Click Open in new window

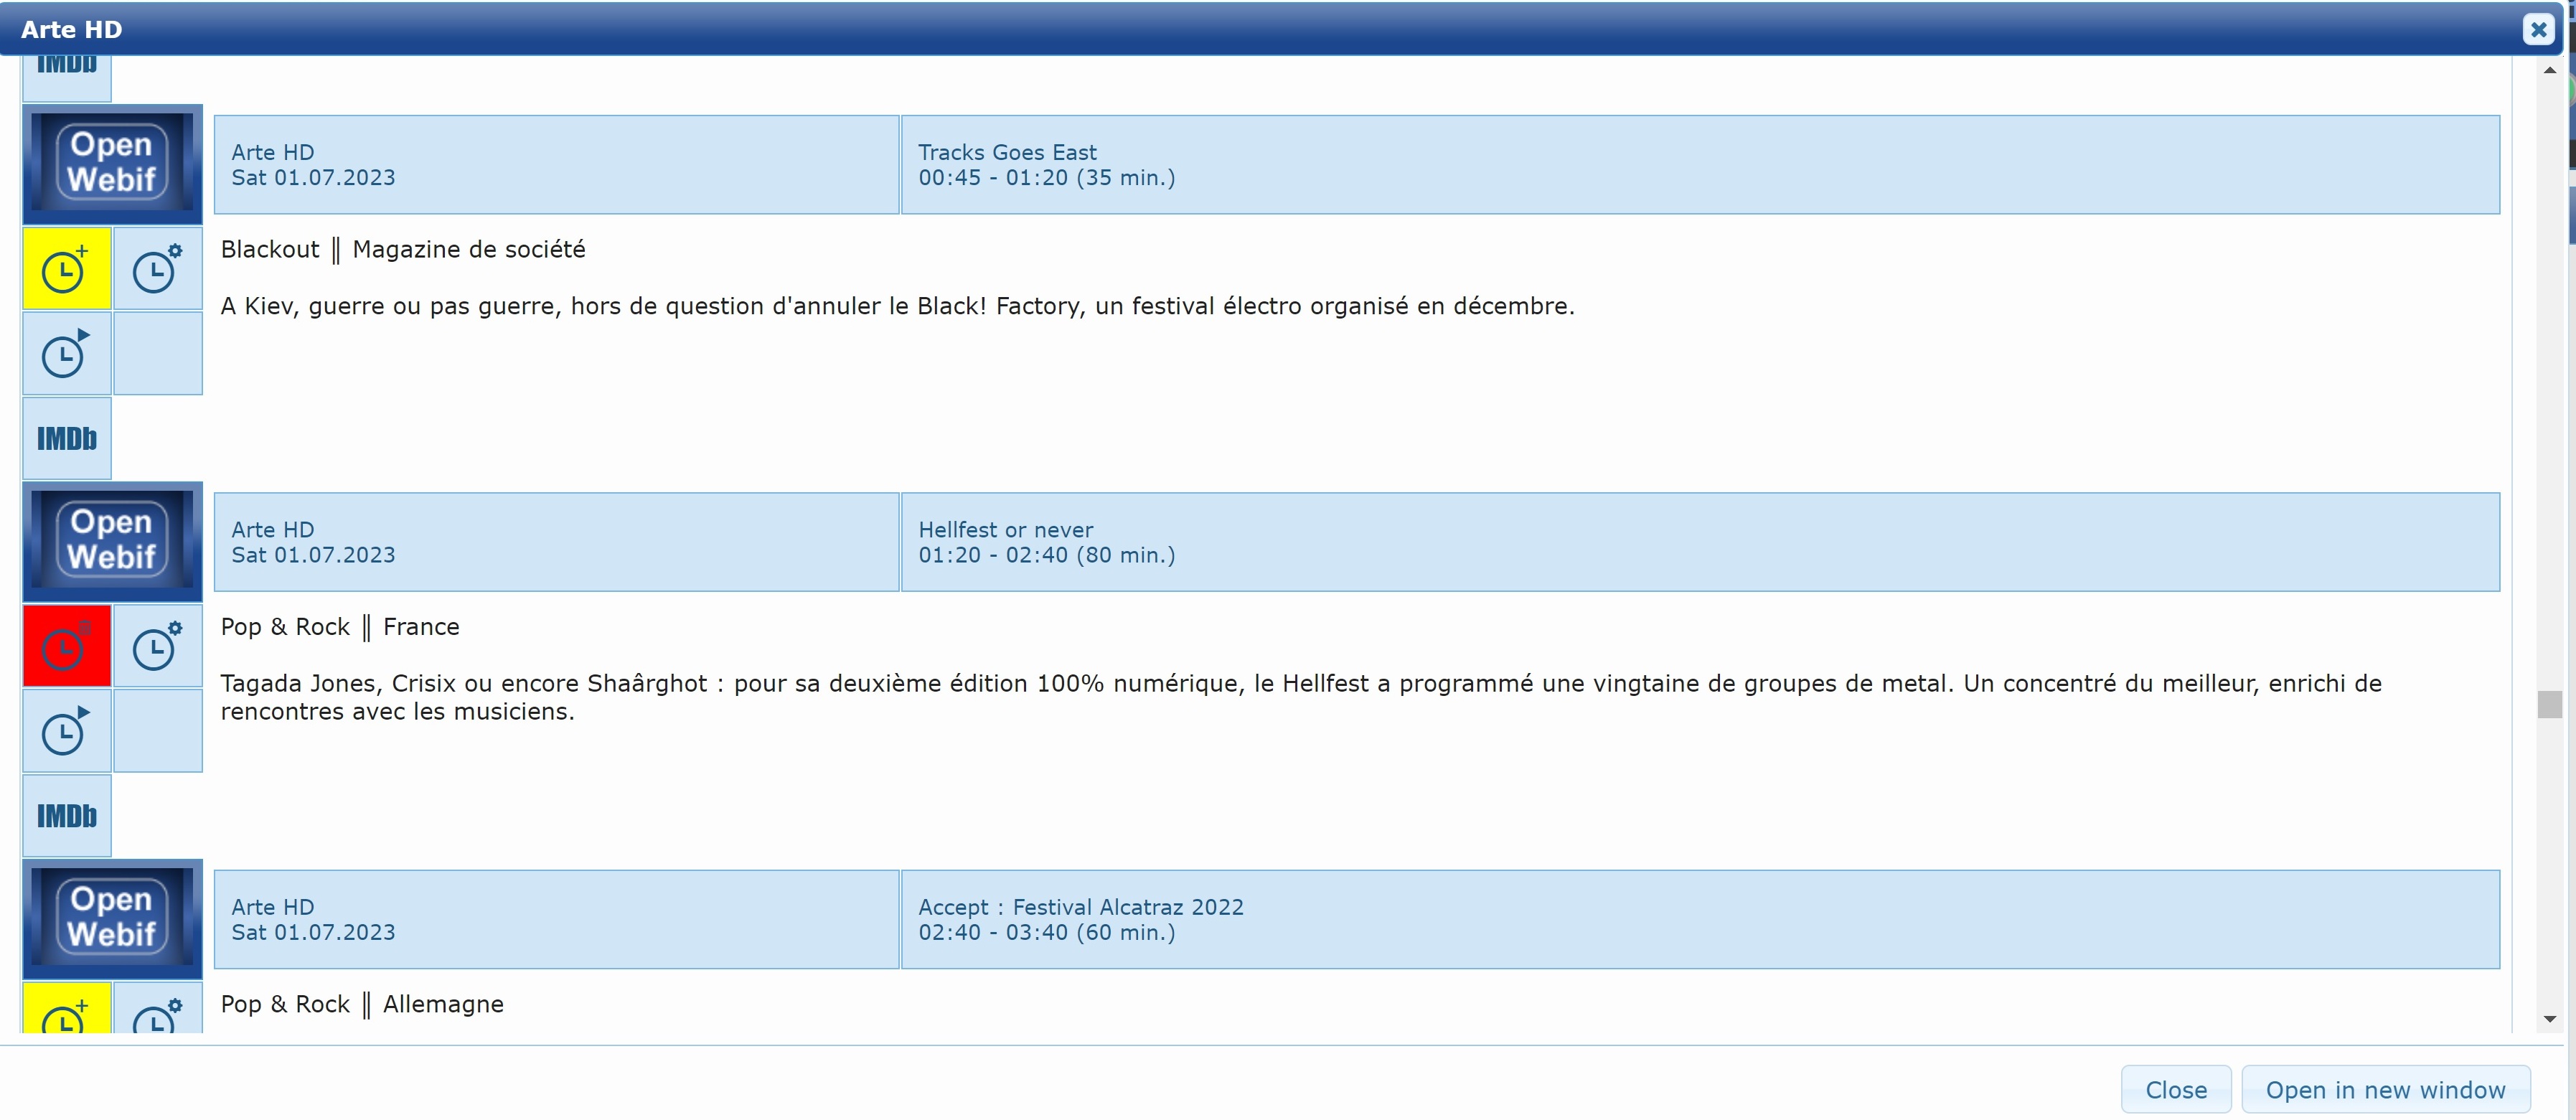(2386, 1090)
